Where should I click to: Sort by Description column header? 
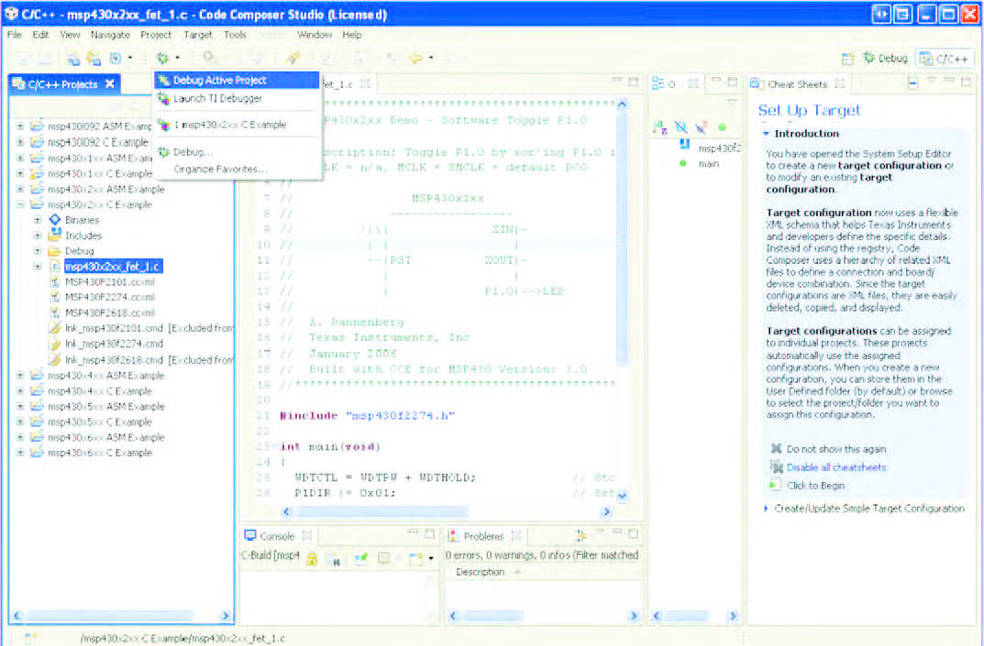point(480,572)
